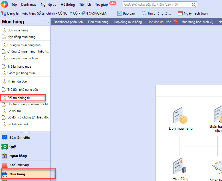Click the feature search input box
The width and height of the screenshot is (222, 181).
(157, 5)
